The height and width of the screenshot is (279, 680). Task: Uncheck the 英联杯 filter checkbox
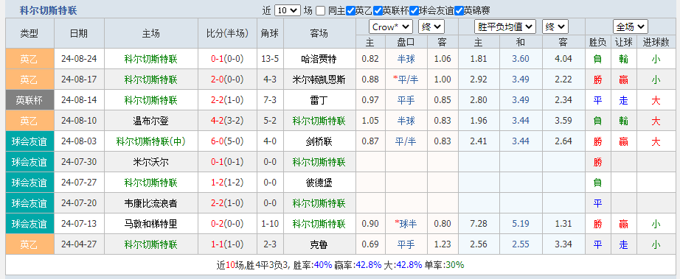(x=378, y=11)
